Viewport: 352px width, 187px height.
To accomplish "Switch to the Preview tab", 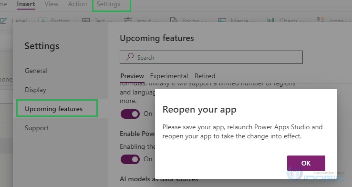I will pyautogui.click(x=132, y=76).
